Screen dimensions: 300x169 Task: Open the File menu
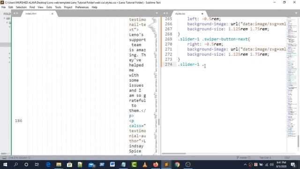click(x=3, y=8)
